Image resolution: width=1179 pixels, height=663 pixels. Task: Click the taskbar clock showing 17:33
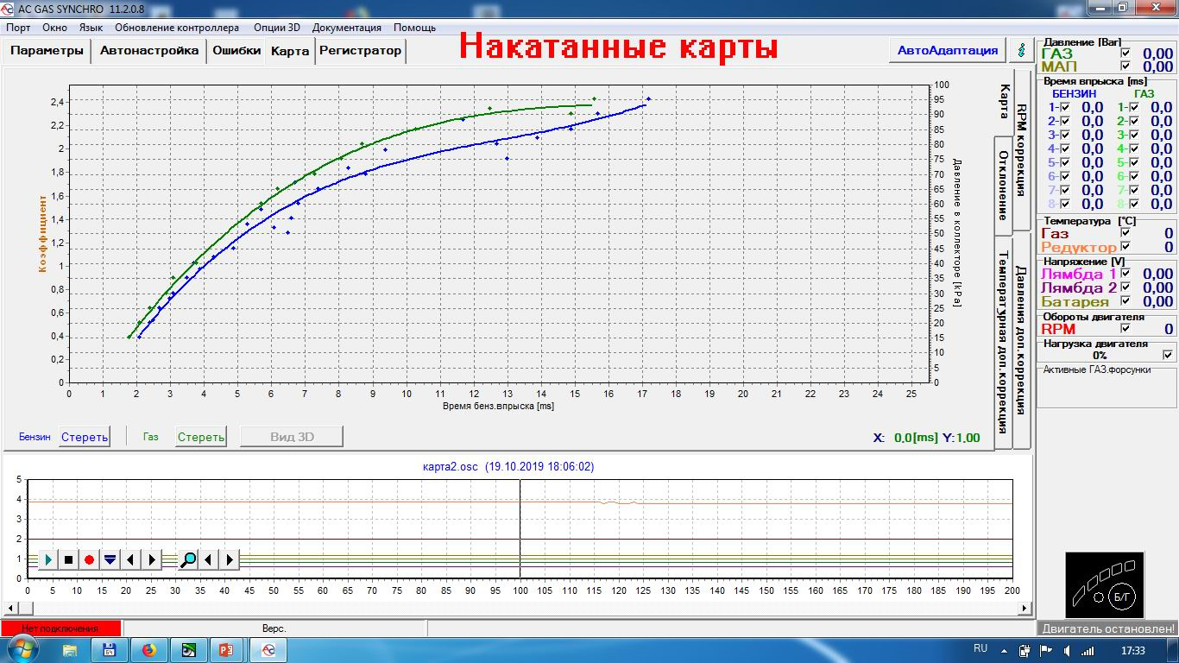[x=1133, y=650]
